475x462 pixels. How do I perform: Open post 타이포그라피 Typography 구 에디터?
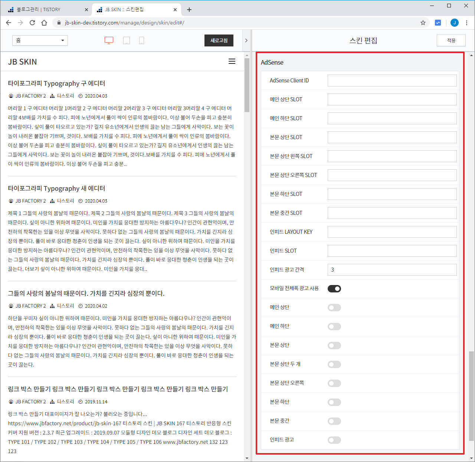[x=56, y=83]
